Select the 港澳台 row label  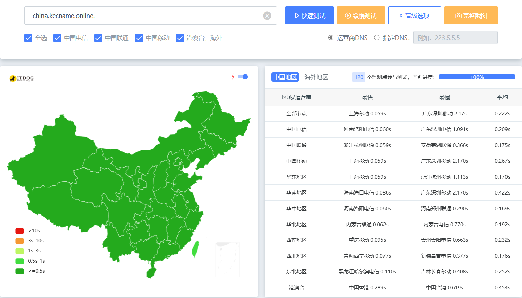[297, 288]
